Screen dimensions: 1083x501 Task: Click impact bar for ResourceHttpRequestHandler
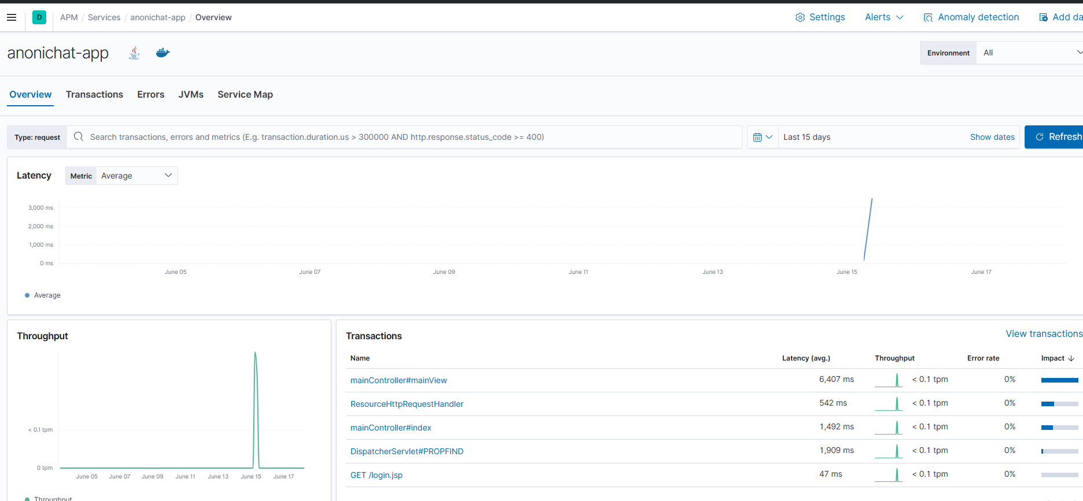(x=1060, y=404)
